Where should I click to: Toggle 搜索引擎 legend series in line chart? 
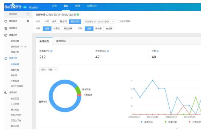coord(171,122)
